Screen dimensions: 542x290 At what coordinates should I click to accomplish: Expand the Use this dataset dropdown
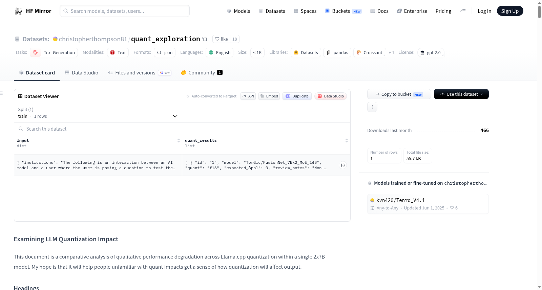click(461, 94)
